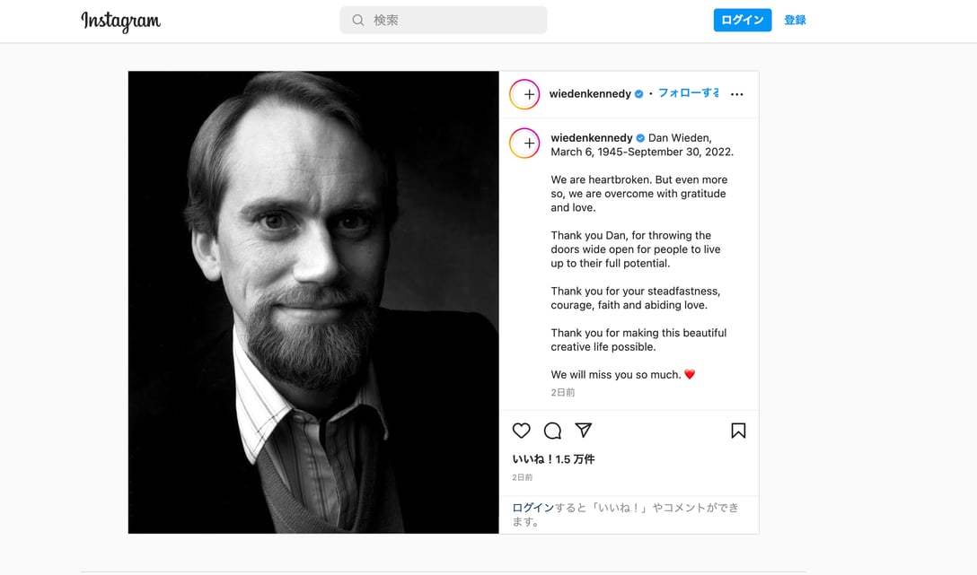Click the Instagram logo
Image resolution: width=977 pixels, height=575 pixels.
point(120,21)
